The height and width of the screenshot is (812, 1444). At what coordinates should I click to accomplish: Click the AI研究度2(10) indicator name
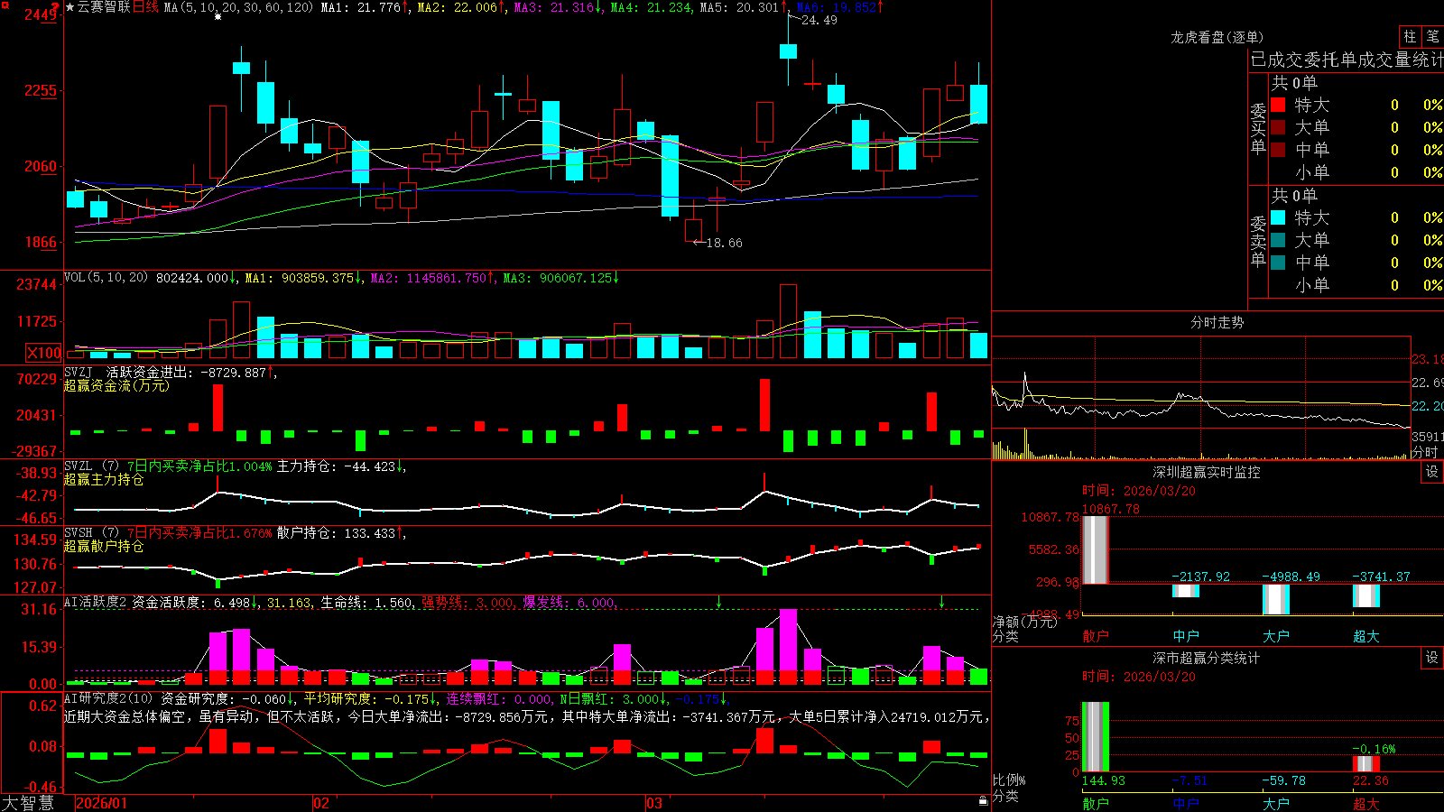point(108,698)
